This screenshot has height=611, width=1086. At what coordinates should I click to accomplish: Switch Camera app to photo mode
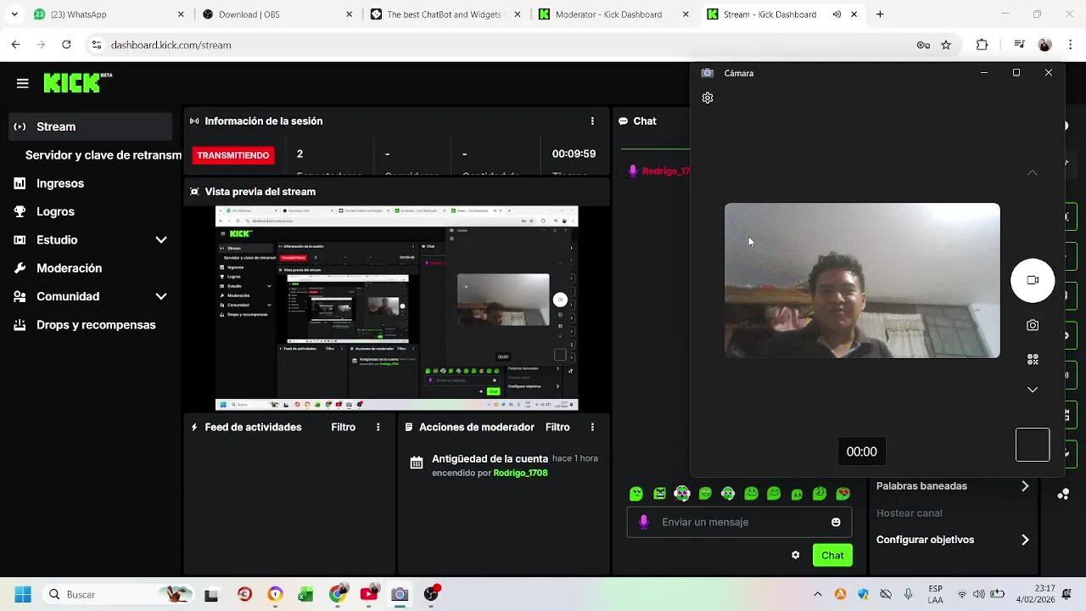[x=1033, y=325]
